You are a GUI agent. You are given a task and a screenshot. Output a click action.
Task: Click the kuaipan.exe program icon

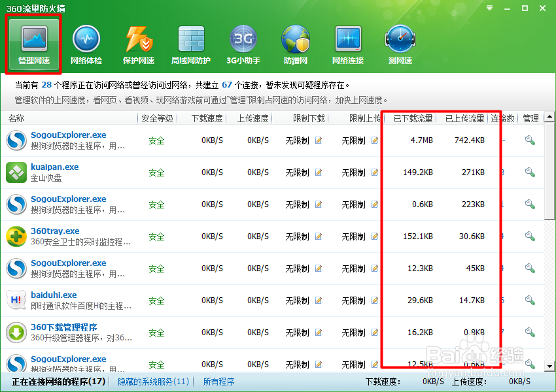tap(16, 172)
